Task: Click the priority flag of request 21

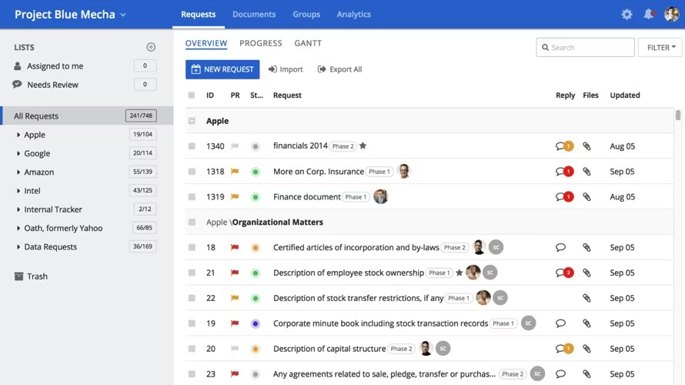Action: (235, 273)
